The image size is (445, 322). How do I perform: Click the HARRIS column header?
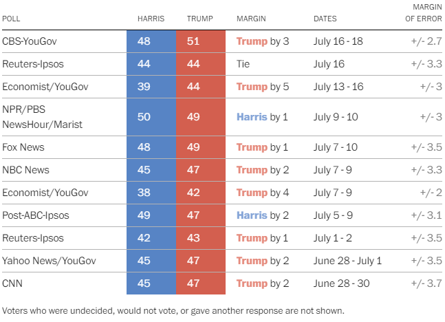coord(151,18)
